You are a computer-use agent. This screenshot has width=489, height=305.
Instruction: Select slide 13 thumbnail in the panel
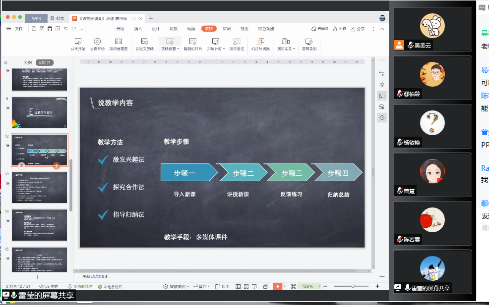39,188
